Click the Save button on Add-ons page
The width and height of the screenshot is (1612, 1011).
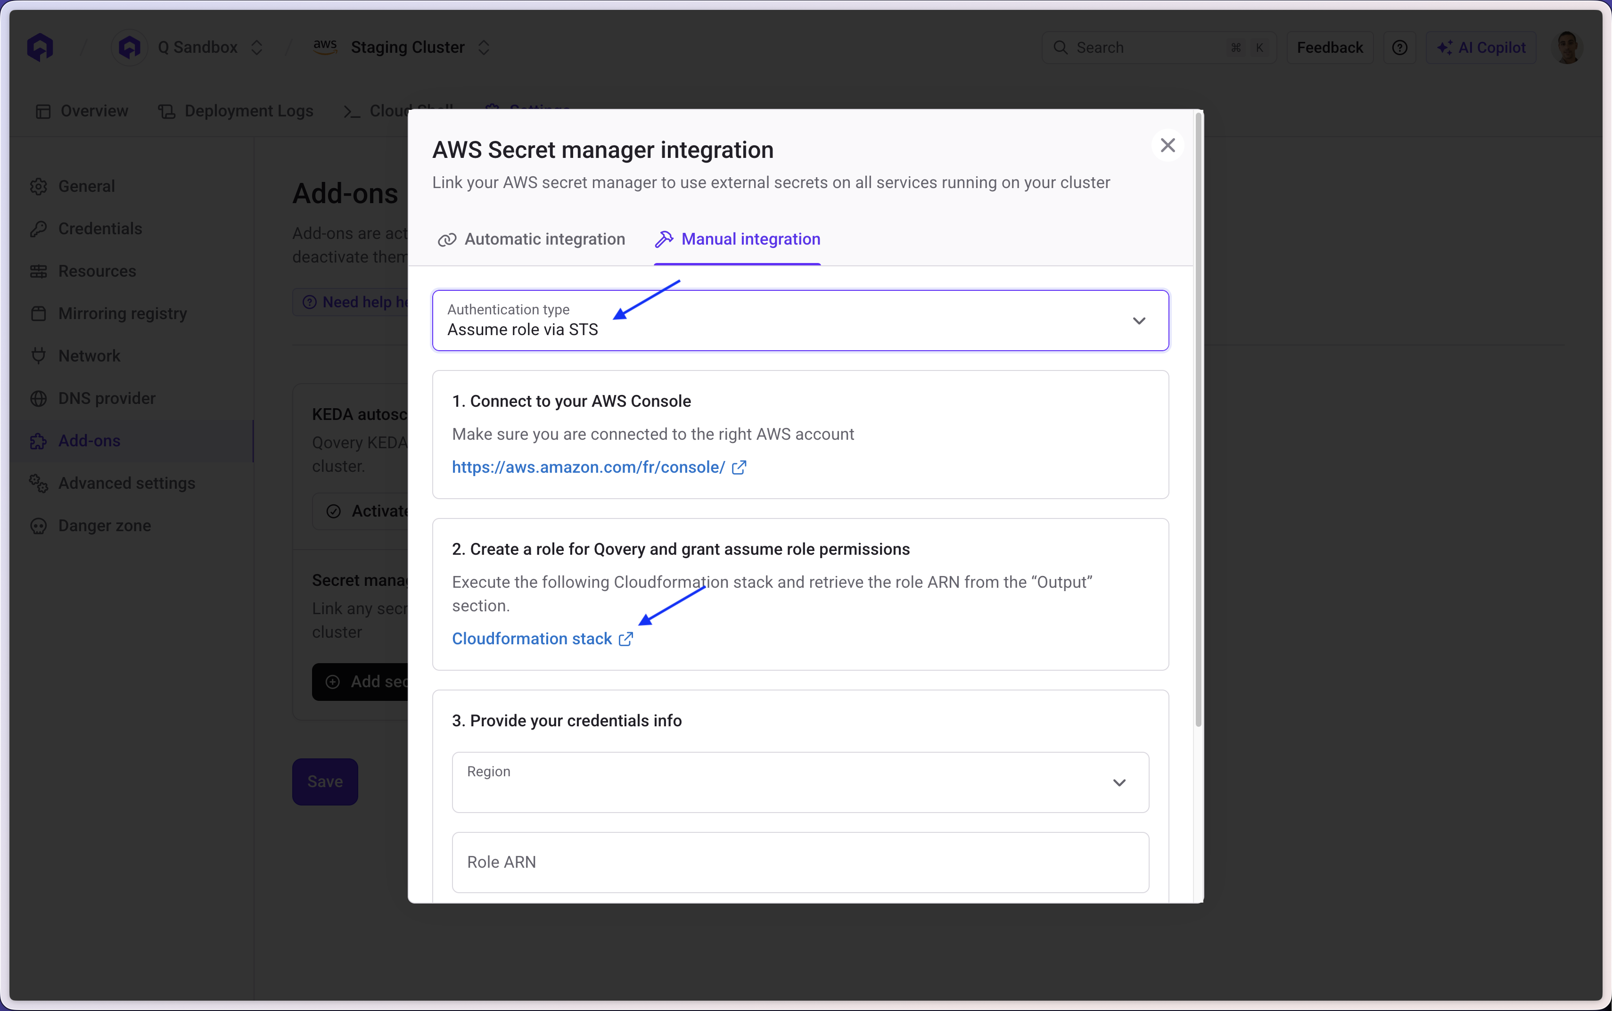click(x=325, y=781)
